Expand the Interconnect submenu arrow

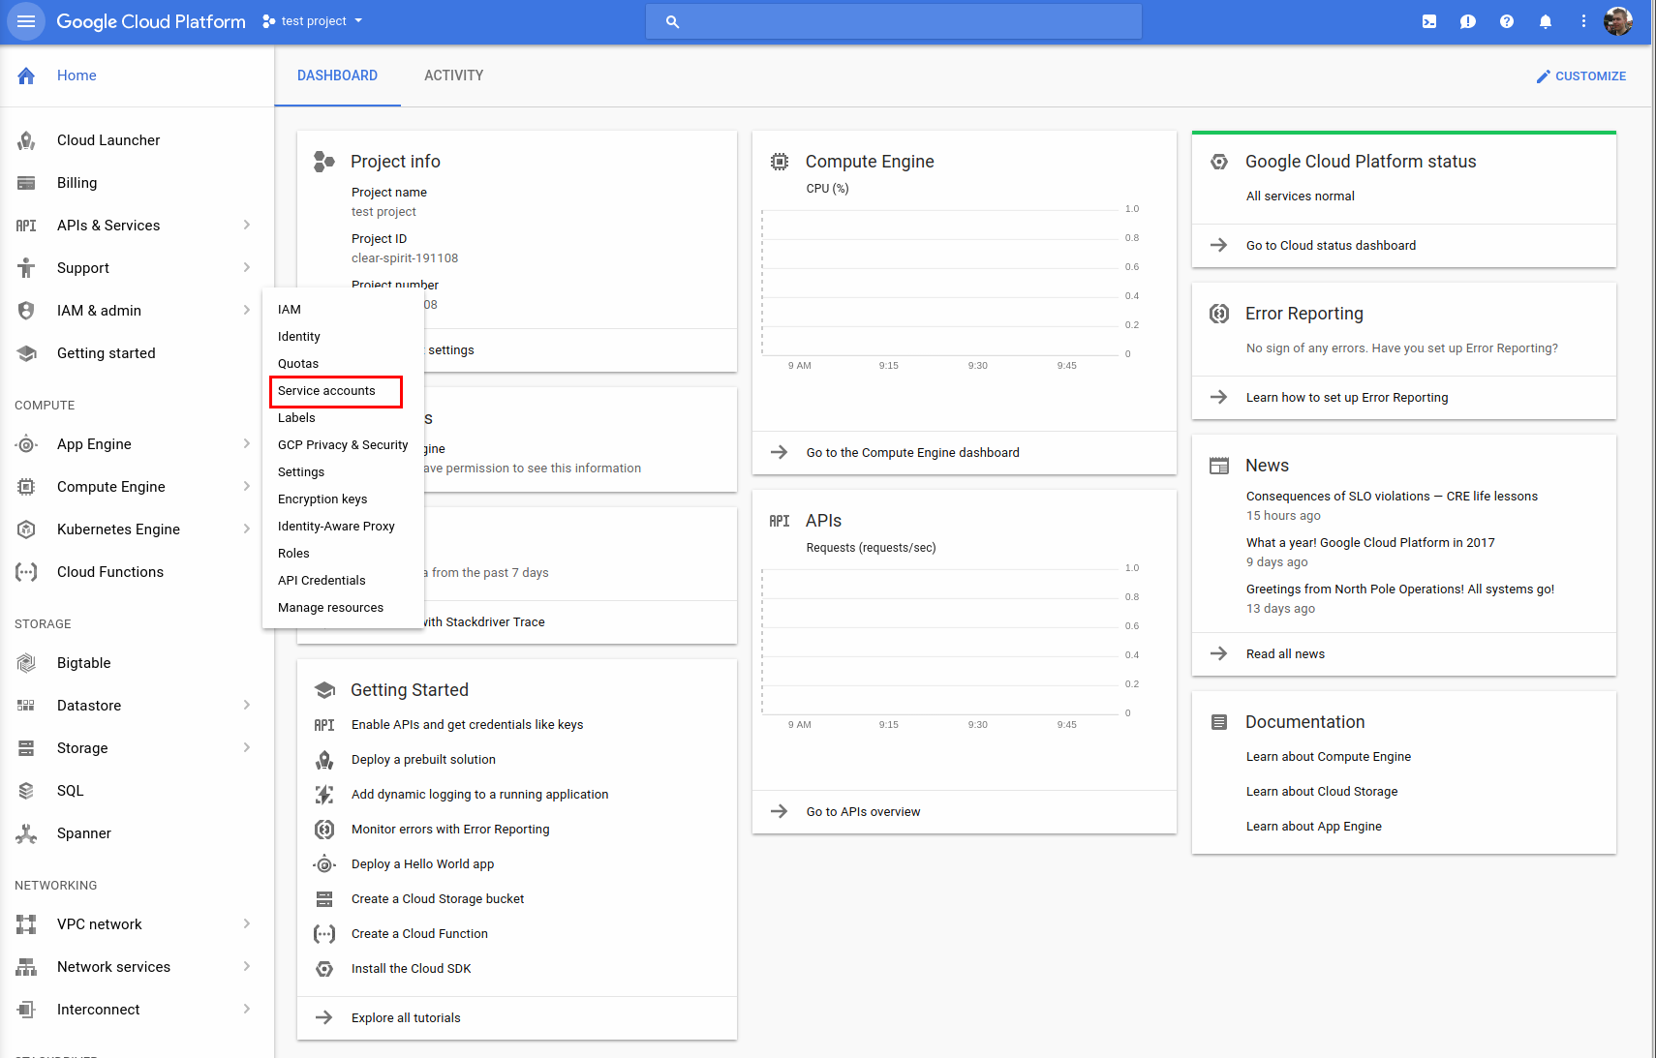(x=247, y=1010)
